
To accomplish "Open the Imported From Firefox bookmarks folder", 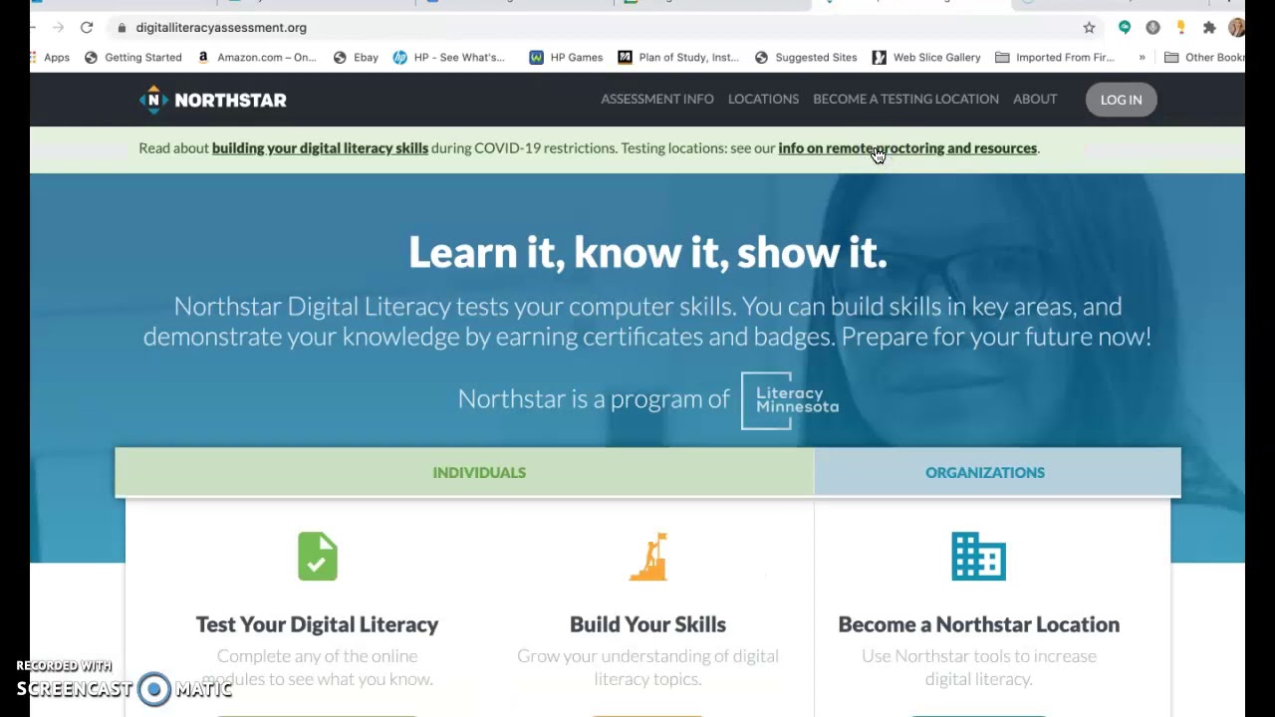I will coord(1055,58).
